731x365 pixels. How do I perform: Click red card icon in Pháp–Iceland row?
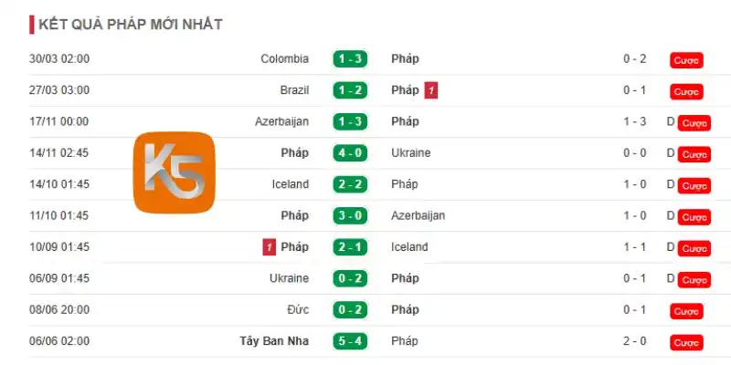269,247
